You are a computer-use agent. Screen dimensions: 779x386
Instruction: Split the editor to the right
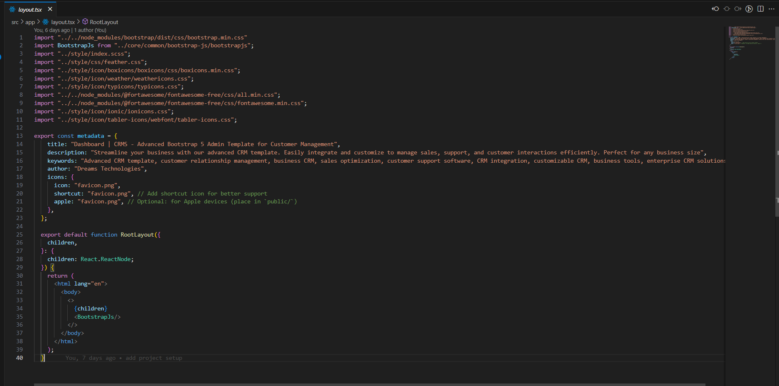pos(760,9)
